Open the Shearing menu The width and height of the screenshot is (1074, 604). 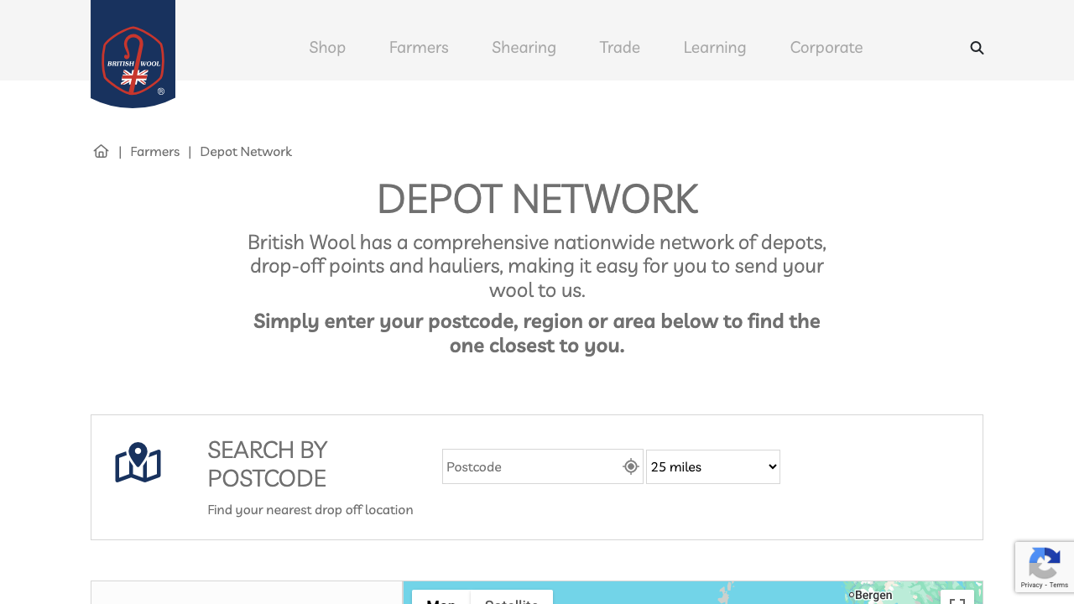coord(524,48)
